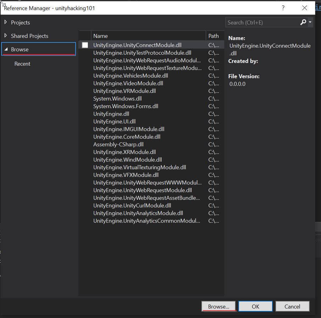Select UnityEngine.UnityAnalyticsModule.dll
321x318 pixels.
tap(151, 213)
